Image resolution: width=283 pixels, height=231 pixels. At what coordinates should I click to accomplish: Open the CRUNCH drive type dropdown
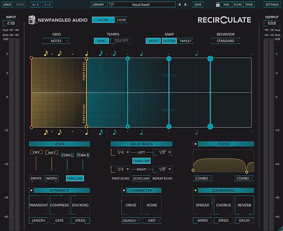[131, 221]
